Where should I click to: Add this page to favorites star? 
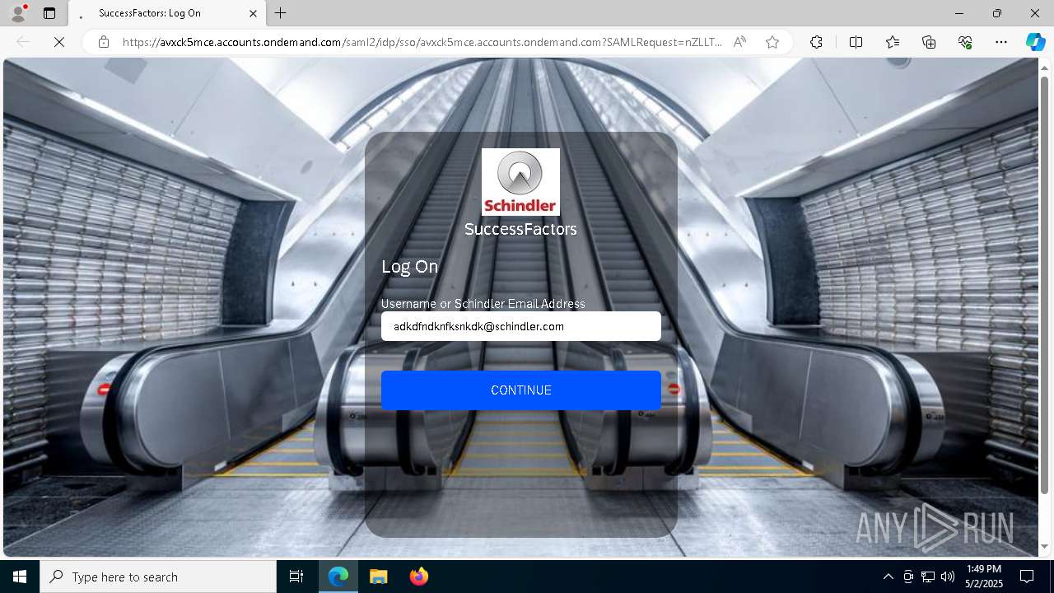772,42
